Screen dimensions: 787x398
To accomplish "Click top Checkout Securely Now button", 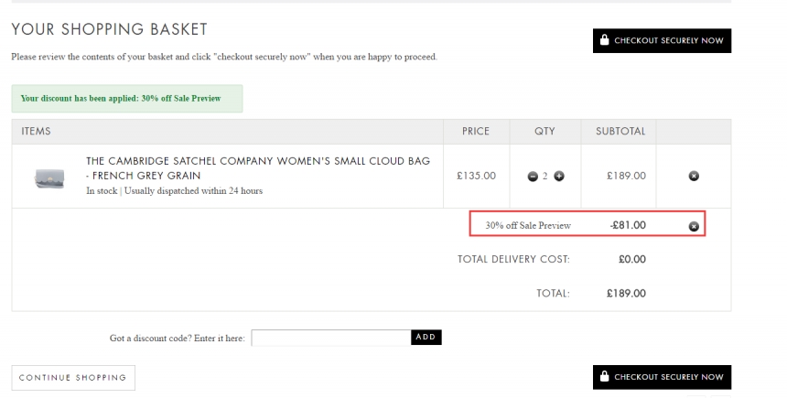I will pyautogui.click(x=662, y=40).
